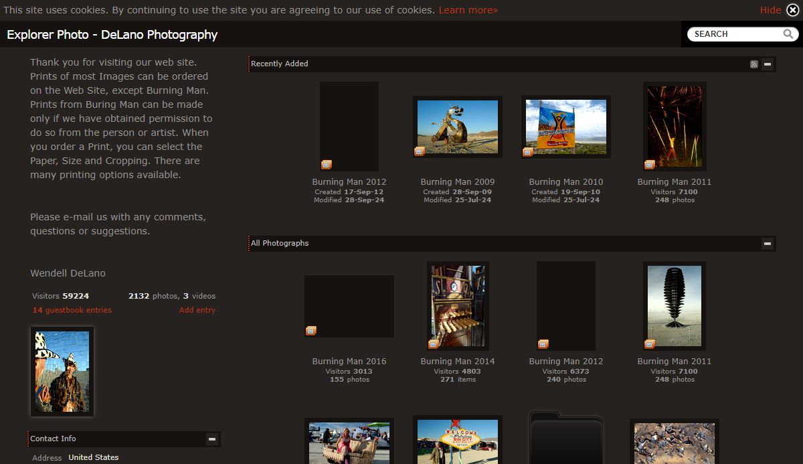Click the All Photographs section header text
Viewport: 803px width, 464px height.
(x=280, y=244)
